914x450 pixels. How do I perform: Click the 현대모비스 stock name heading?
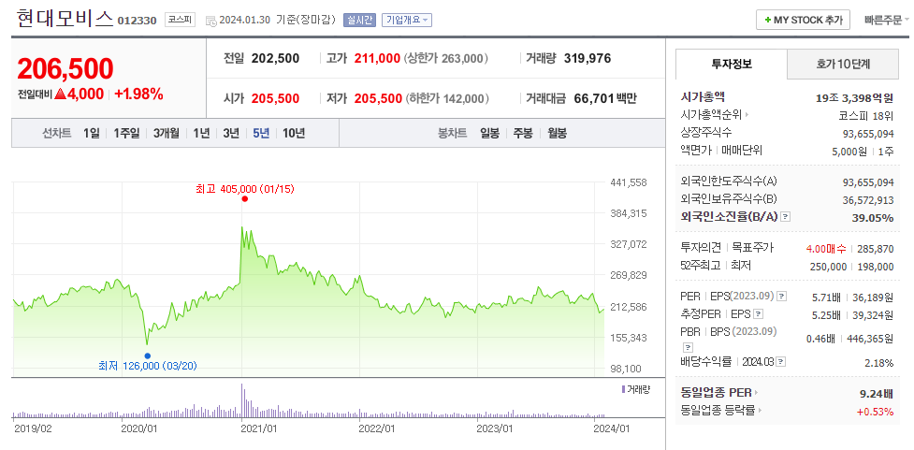tap(65, 19)
